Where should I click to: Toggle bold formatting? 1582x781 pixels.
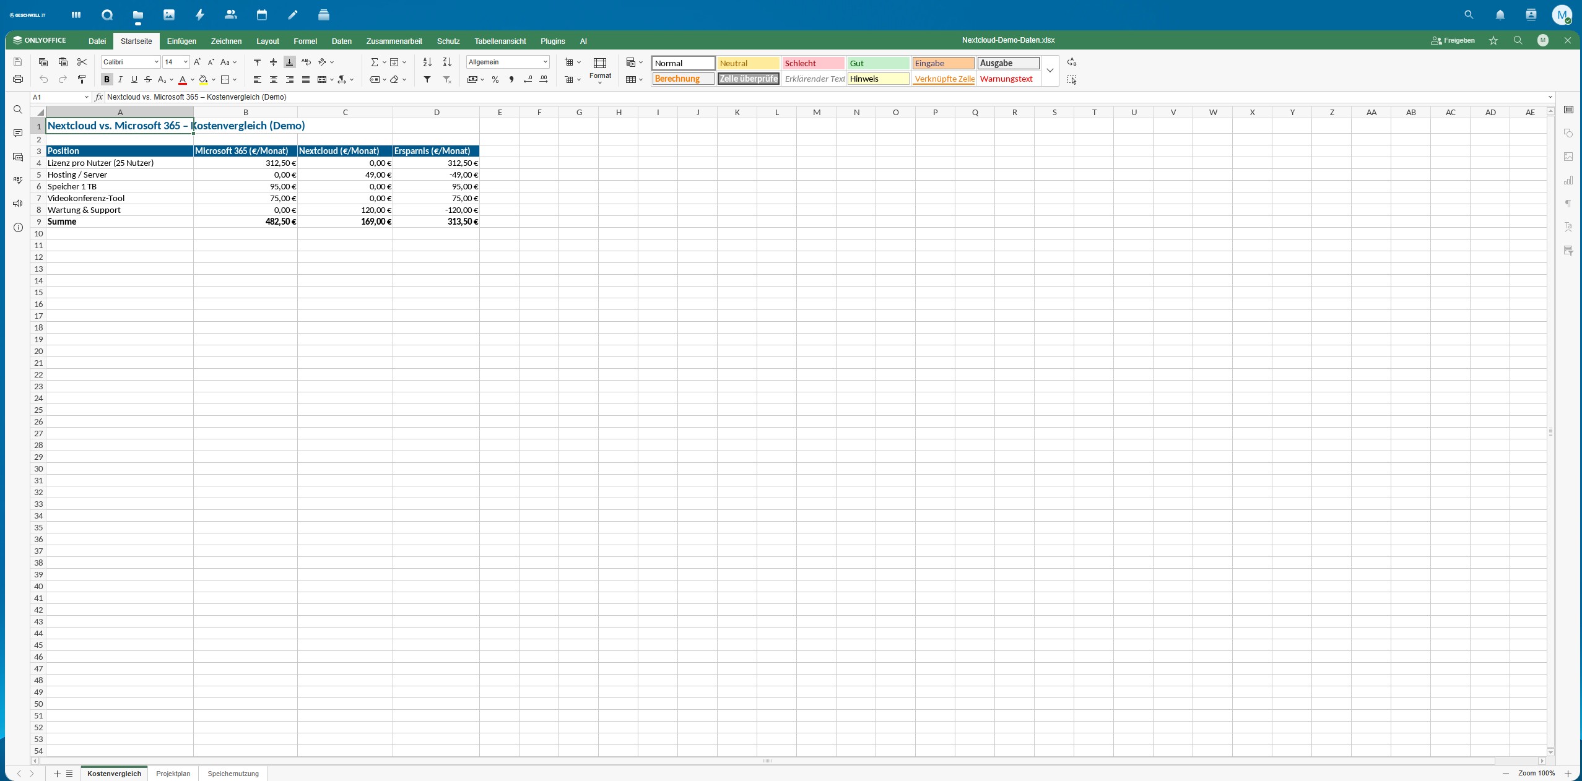coord(106,79)
